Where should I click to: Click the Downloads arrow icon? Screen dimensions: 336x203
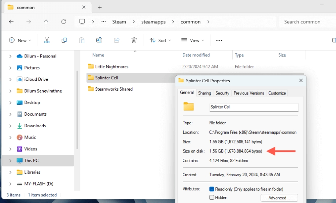[x=19, y=126]
